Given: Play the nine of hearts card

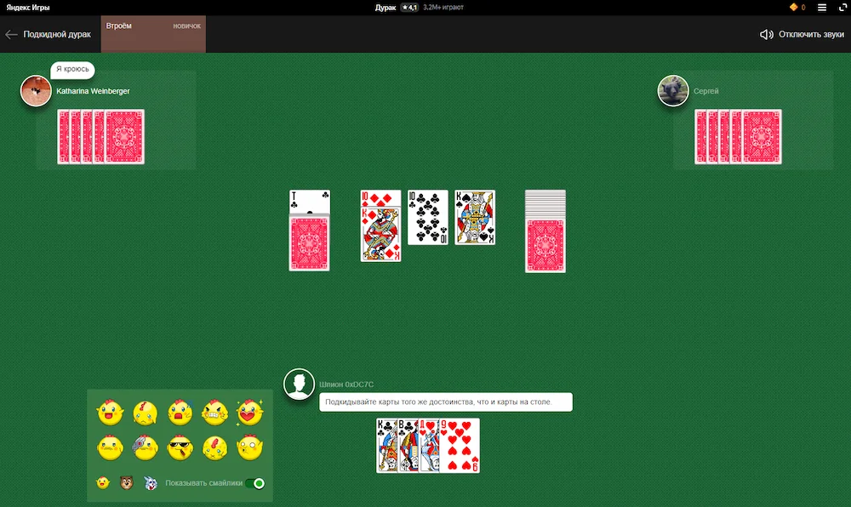Looking at the screenshot, I should [x=465, y=445].
